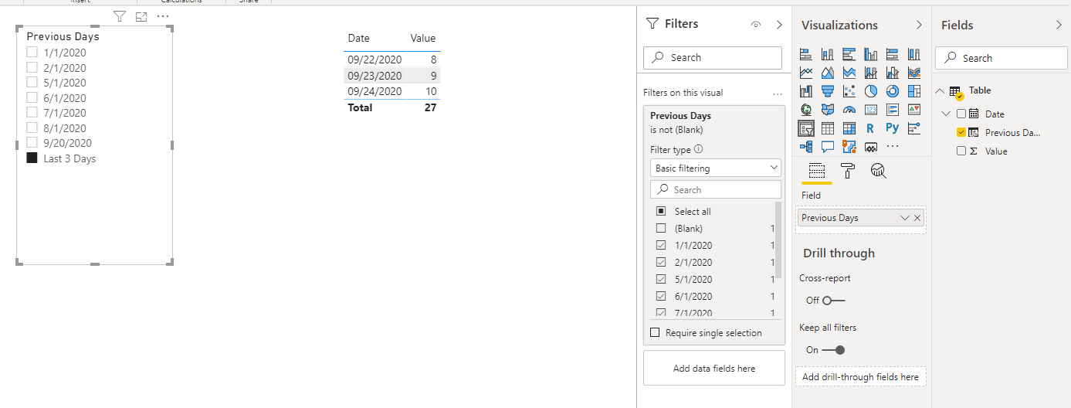Enable Require single selection

tap(656, 332)
